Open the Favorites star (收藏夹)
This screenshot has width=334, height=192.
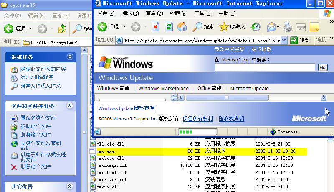click(x=232, y=27)
